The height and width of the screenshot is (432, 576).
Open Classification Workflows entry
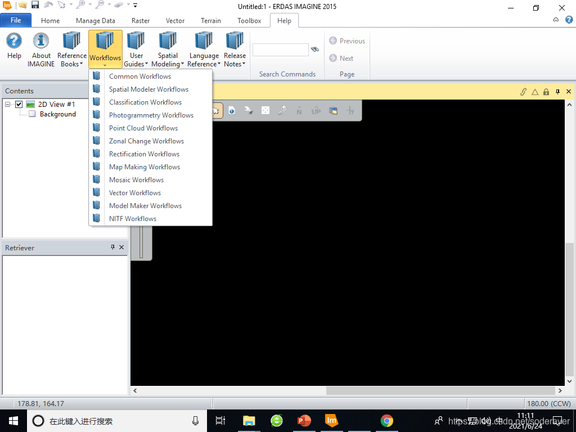pos(151,102)
